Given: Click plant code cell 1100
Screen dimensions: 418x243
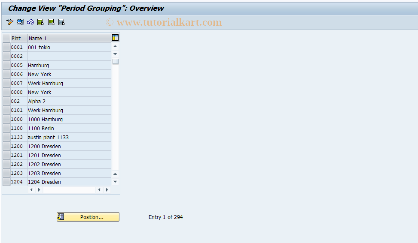Looking at the screenshot, I should point(19,129).
